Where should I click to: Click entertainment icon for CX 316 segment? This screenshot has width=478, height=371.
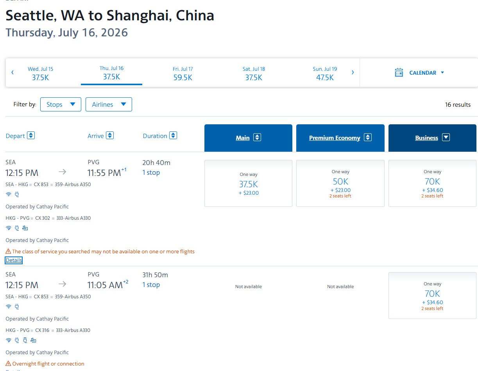(33, 340)
